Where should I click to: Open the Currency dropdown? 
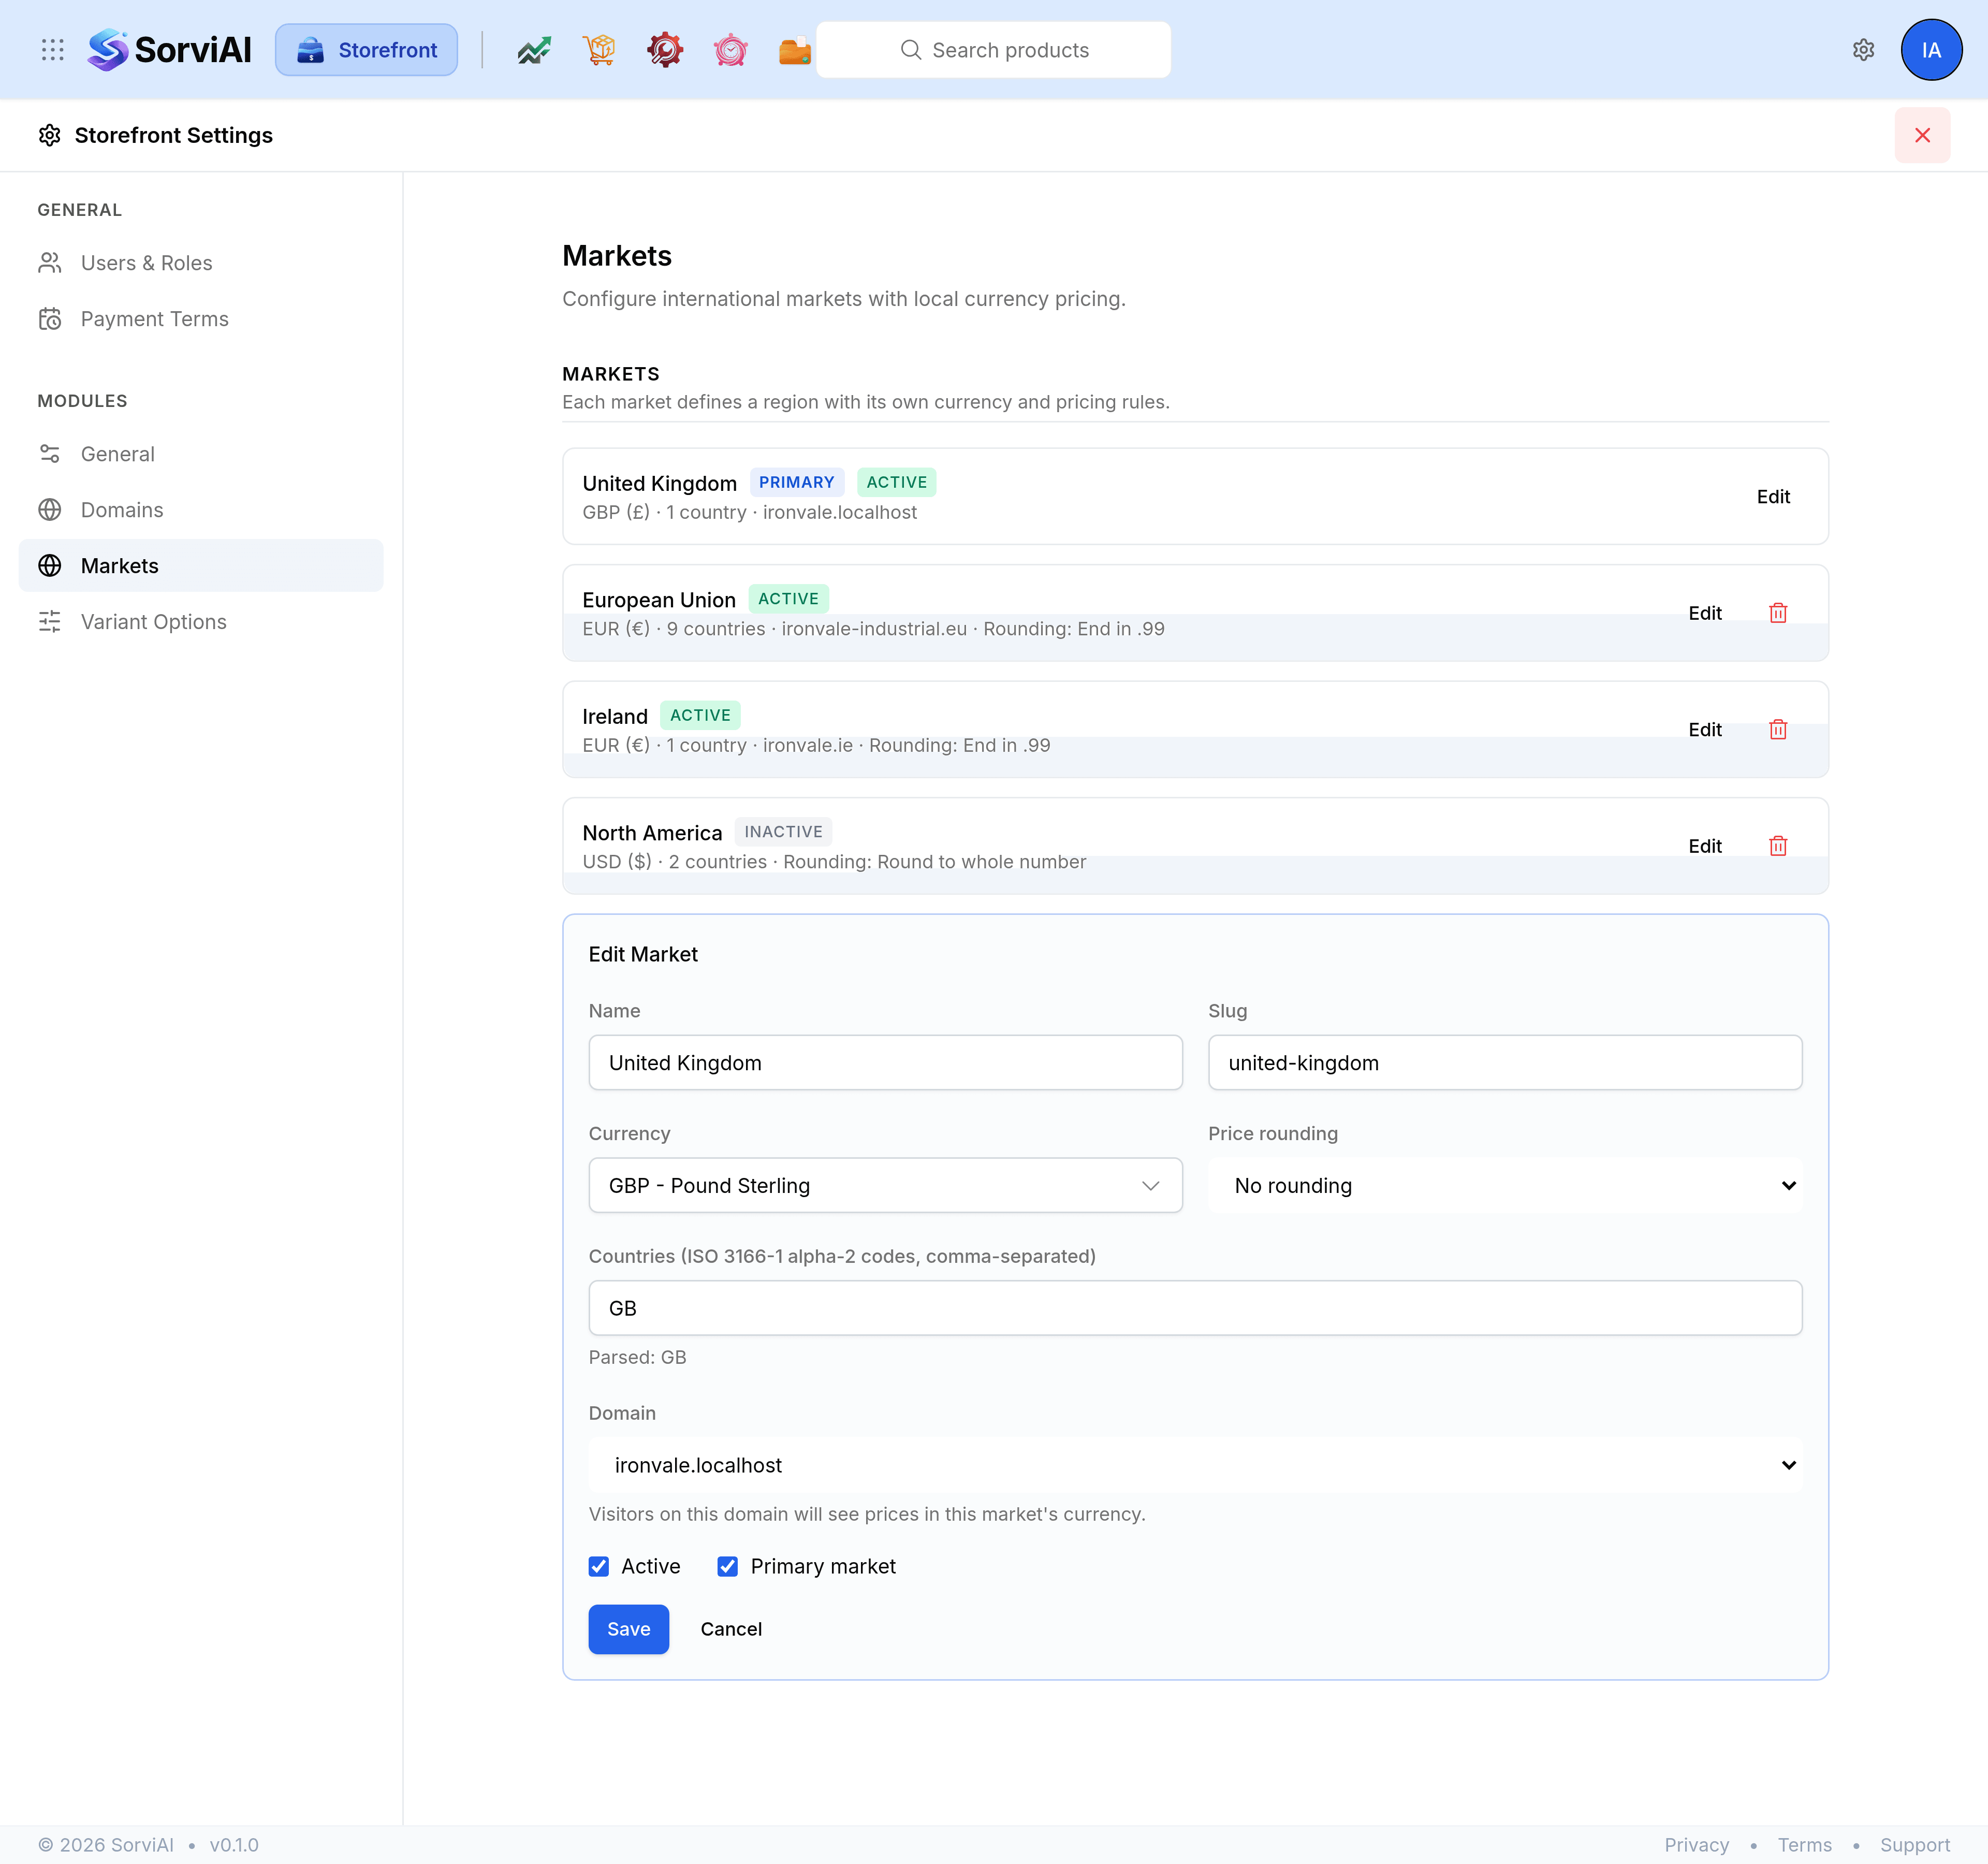[885, 1185]
